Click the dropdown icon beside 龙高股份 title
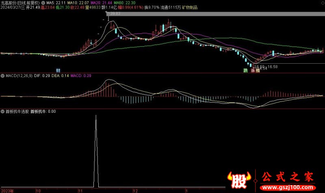 (x=43, y=2)
